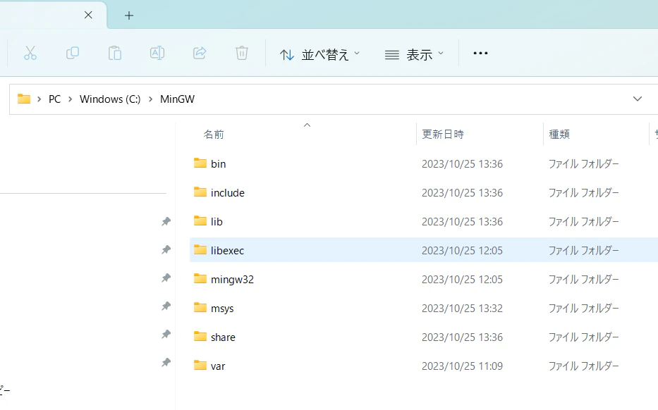The image size is (658, 410).
Task: Click pin icon beside lib row
Action: click(166, 222)
